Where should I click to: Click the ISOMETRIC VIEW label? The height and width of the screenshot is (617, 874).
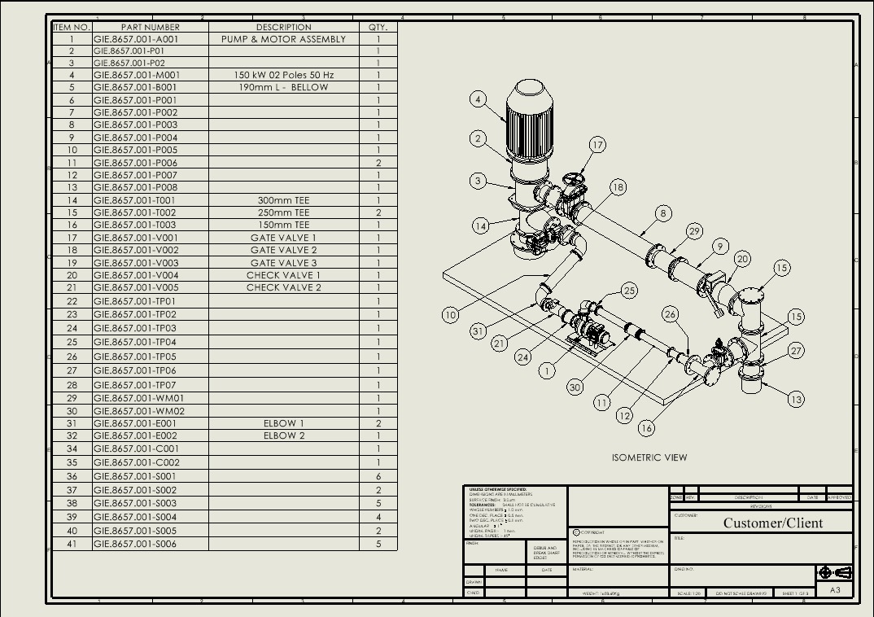(x=649, y=457)
